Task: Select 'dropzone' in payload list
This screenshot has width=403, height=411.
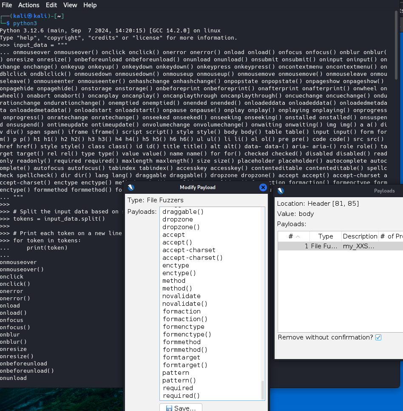Action: (178, 219)
